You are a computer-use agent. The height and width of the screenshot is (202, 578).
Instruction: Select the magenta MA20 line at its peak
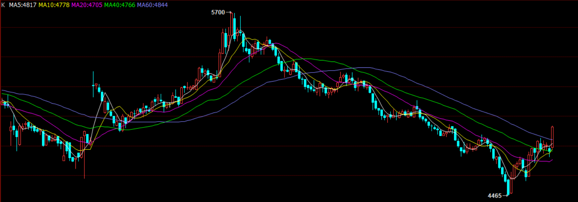(277, 43)
